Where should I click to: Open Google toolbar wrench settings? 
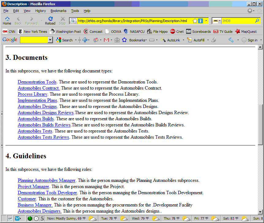click(231, 40)
